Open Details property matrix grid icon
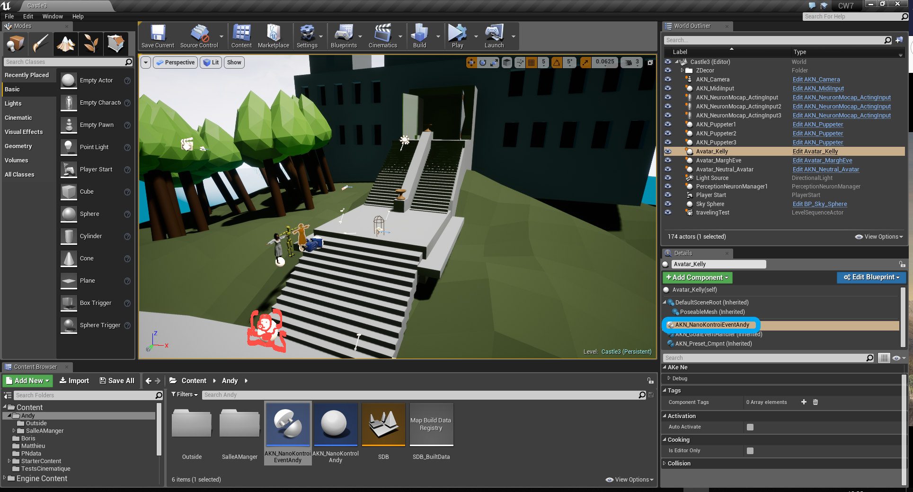The width and height of the screenshot is (913, 492). (884, 358)
